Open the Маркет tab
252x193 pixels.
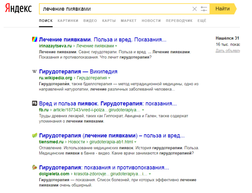click(129, 21)
